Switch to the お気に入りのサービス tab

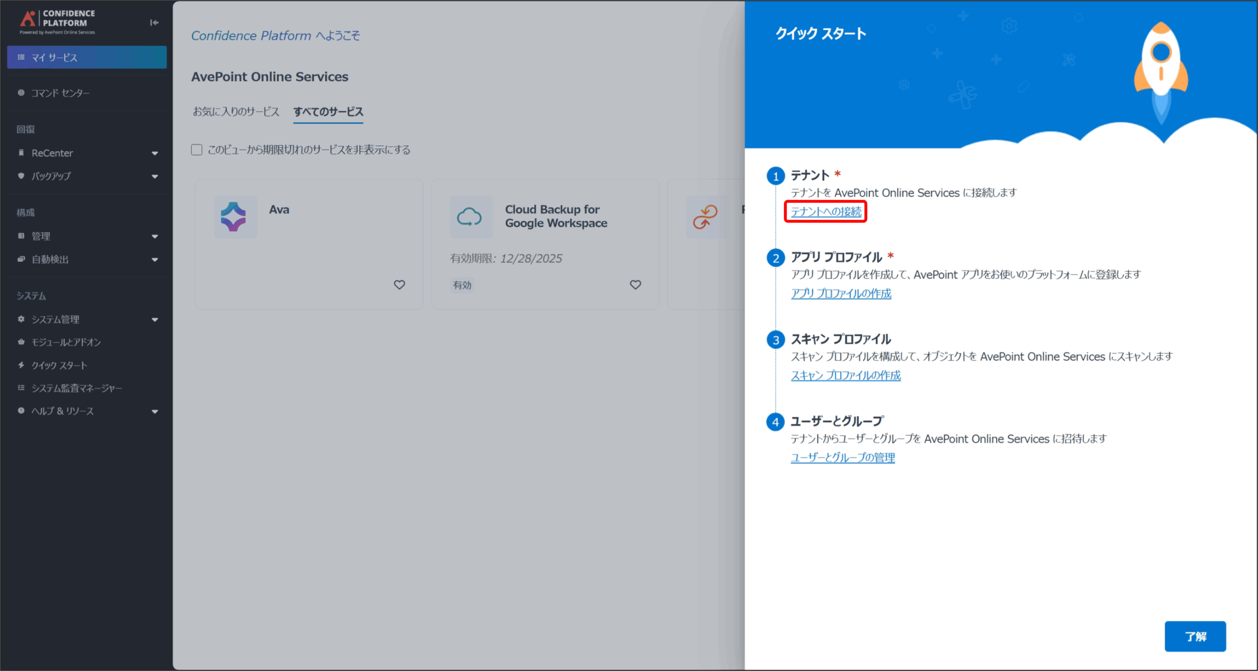[x=236, y=112]
